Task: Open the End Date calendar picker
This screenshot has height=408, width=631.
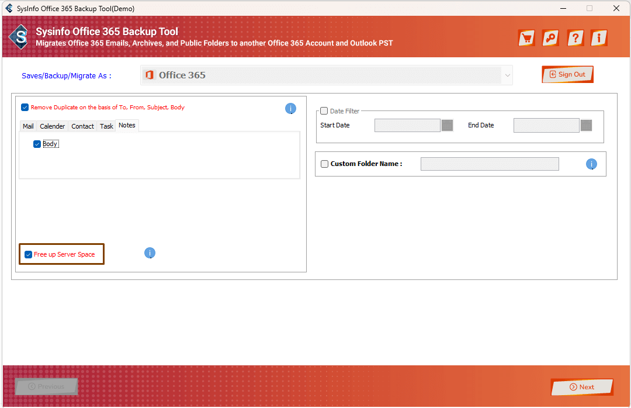Action: [587, 125]
